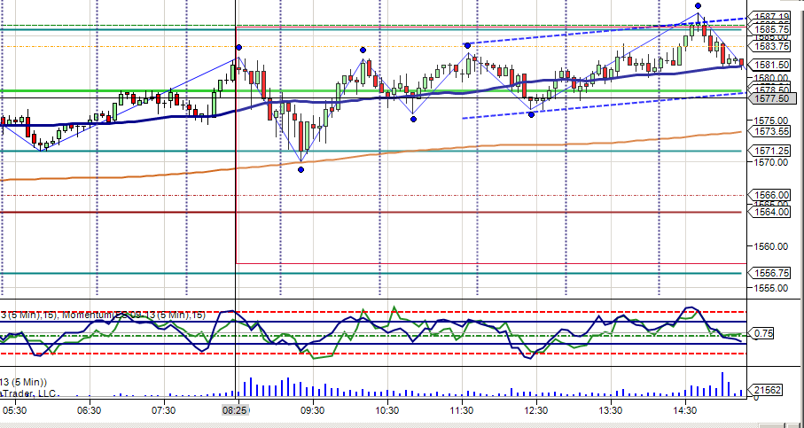The height and width of the screenshot is (428, 804).
Task: Click the swing low dot below 1570.00
Action: tap(301, 169)
